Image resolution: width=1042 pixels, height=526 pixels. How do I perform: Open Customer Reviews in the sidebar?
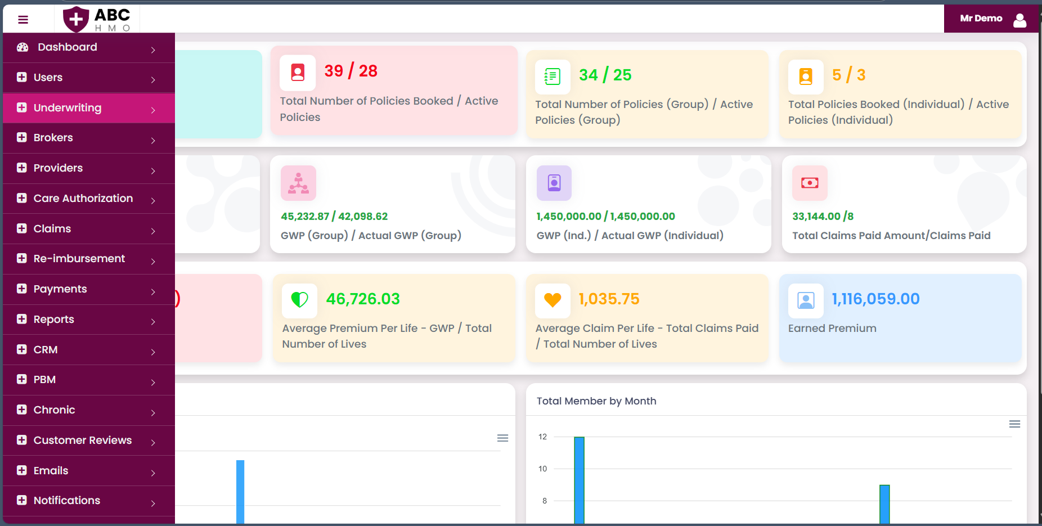pyautogui.click(x=82, y=440)
